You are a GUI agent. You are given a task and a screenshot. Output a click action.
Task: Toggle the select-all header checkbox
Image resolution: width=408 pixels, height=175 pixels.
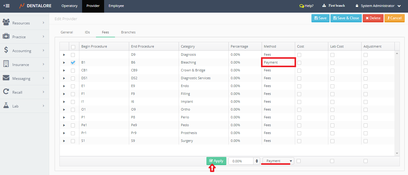tap(73, 47)
